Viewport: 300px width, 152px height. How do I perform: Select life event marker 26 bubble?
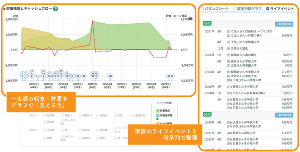pos(67,76)
